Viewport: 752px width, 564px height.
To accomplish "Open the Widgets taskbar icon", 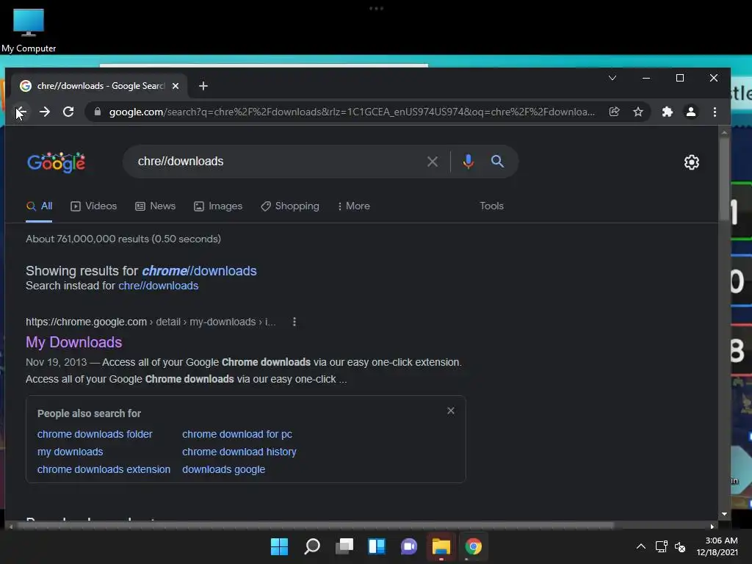I will tap(377, 546).
